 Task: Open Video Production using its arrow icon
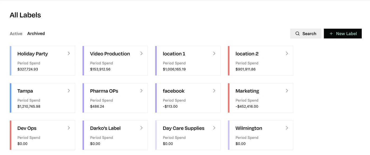141,53
